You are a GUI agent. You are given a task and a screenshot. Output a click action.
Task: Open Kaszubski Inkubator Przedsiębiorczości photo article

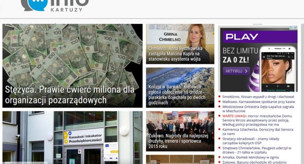(x=72, y=138)
